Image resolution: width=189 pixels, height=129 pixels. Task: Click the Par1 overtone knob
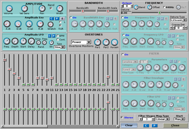coord(98,42)
